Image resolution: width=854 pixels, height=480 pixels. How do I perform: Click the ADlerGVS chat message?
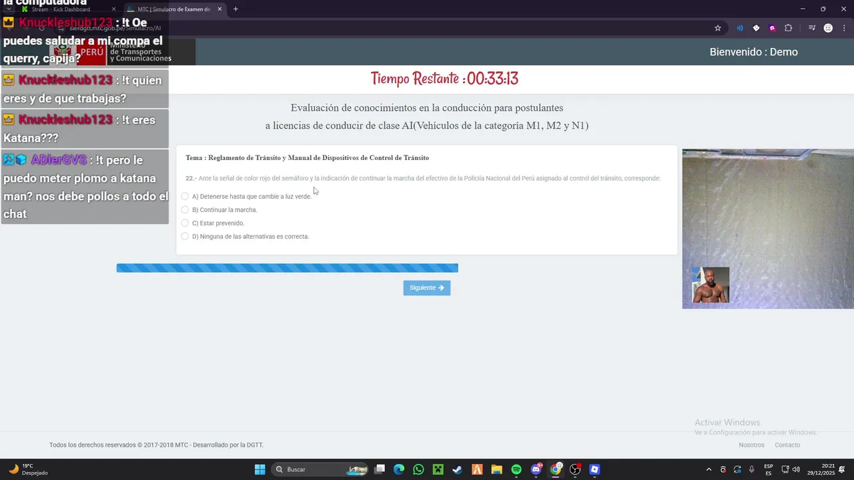click(85, 187)
